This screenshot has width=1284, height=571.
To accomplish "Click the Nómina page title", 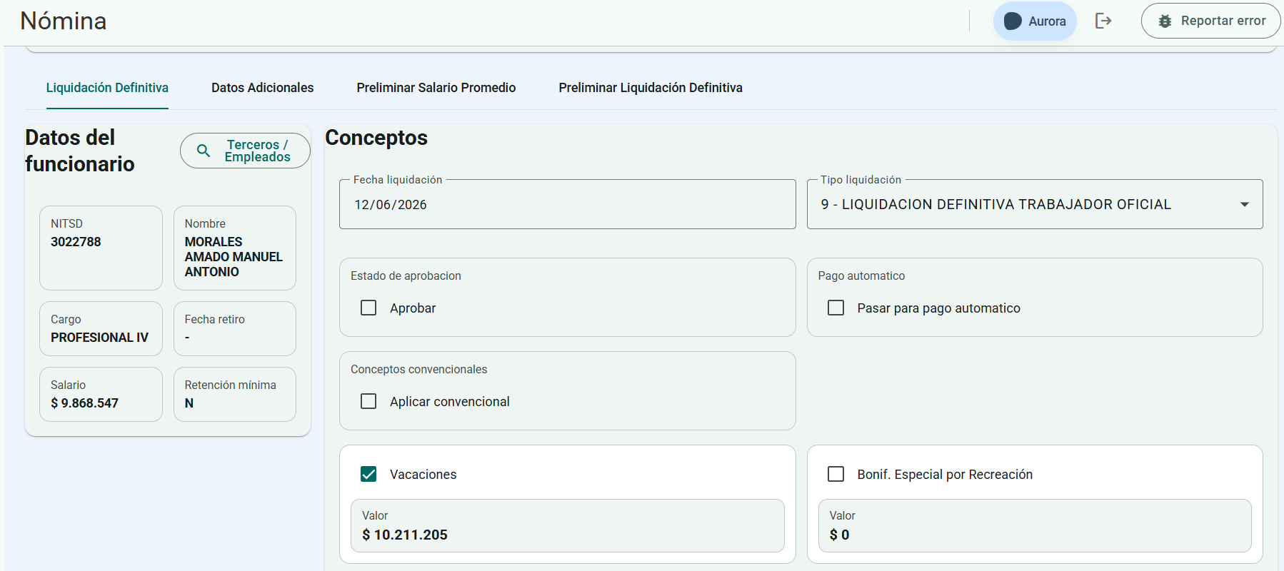I will [x=64, y=21].
